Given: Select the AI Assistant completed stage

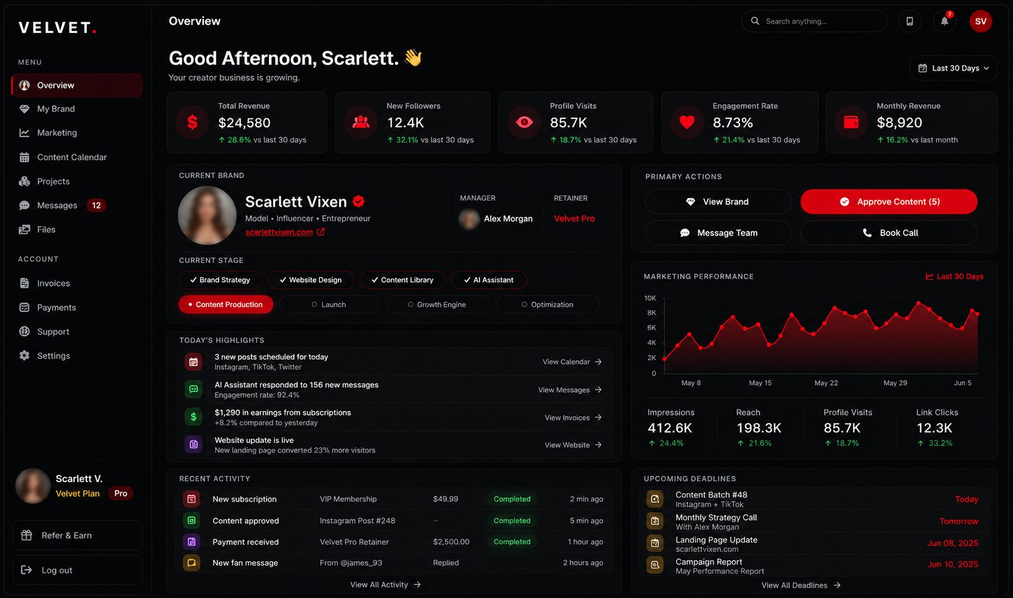Looking at the screenshot, I should (x=489, y=280).
